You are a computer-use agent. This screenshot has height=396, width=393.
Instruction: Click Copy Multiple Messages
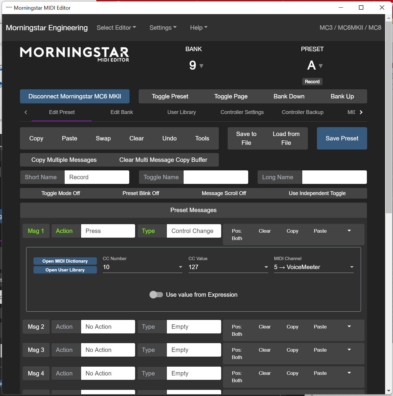click(64, 160)
